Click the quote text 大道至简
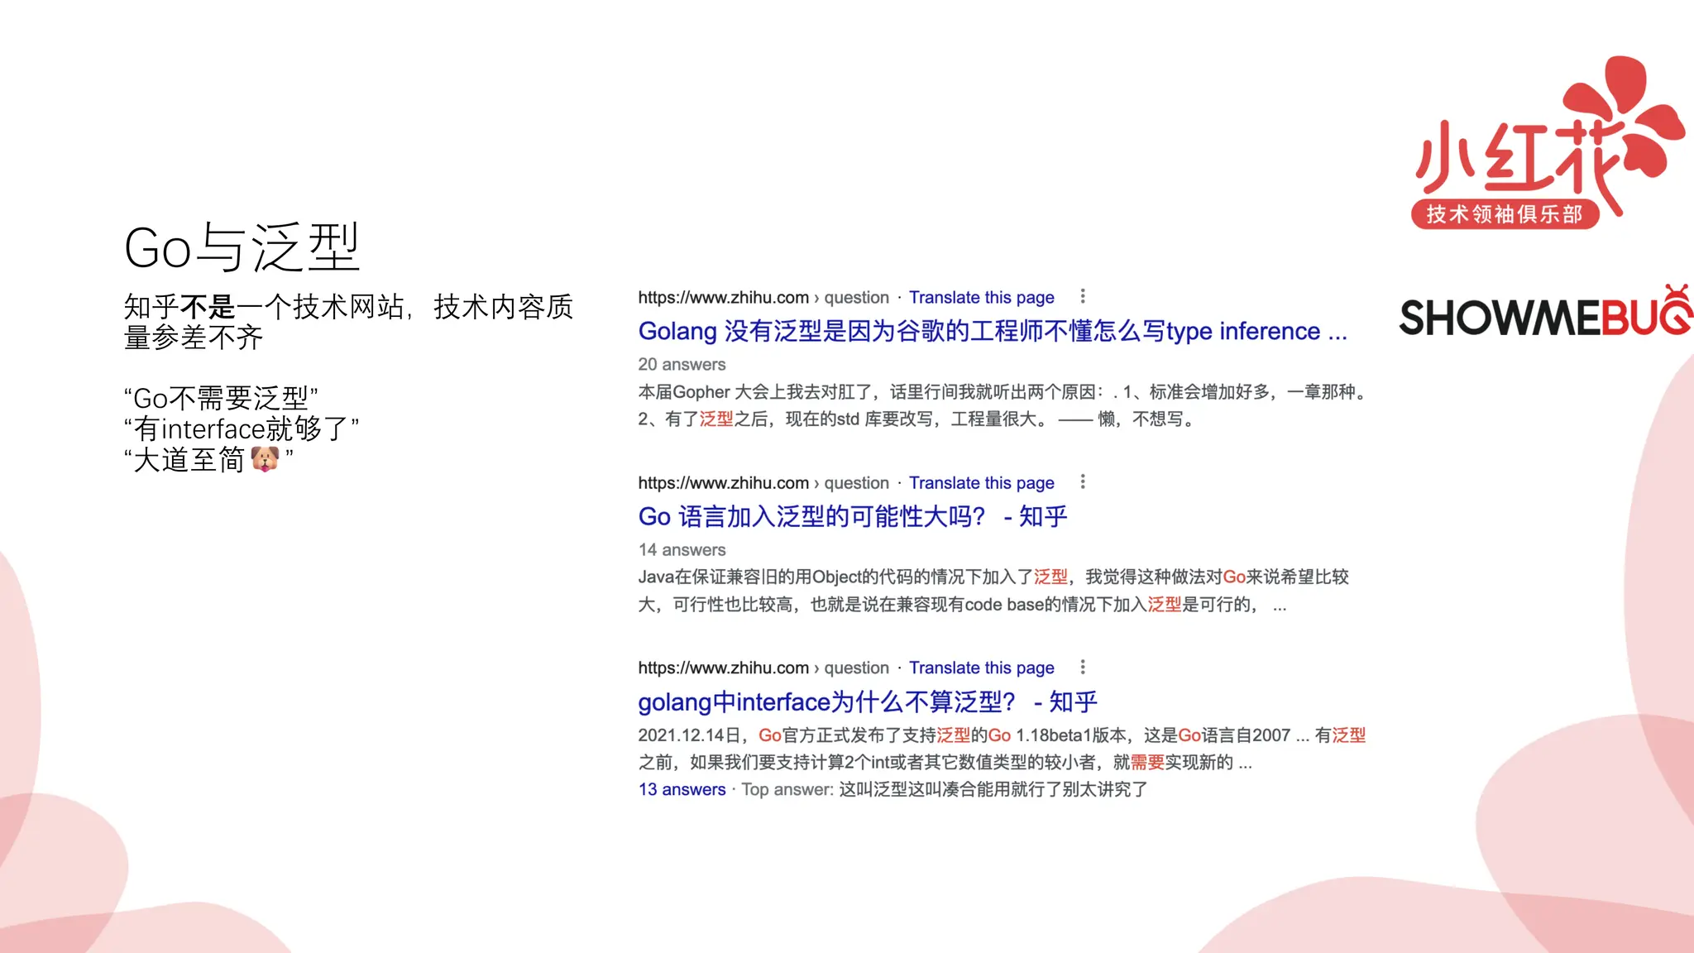This screenshot has height=953, width=1694. pyautogui.click(x=189, y=459)
